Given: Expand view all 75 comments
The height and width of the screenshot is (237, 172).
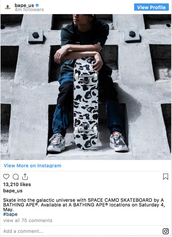Looking at the screenshot, I should 28,220.
